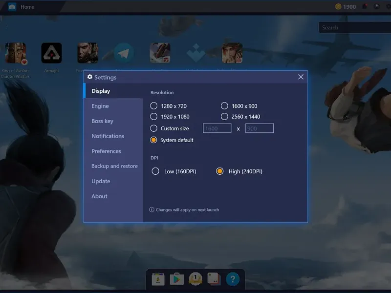
Task: Click the 1900 coin balance text
Action: pyautogui.click(x=349, y=7)
